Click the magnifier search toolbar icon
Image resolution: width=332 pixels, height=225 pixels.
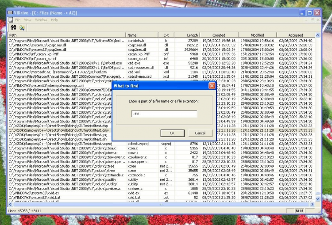pyautogui.click(x=22, y=28)
